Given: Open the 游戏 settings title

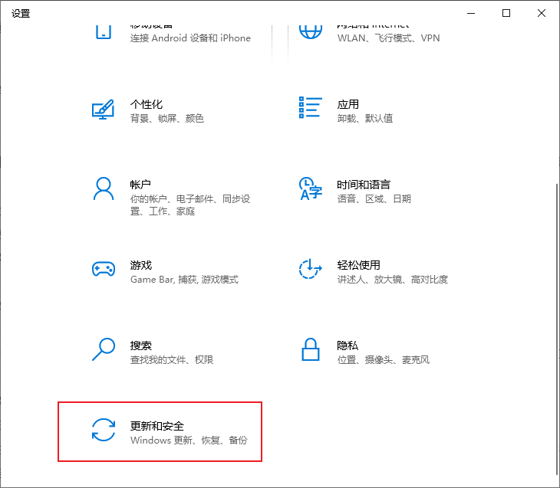Looking at the screenshot, I should [x=140, y=265].
